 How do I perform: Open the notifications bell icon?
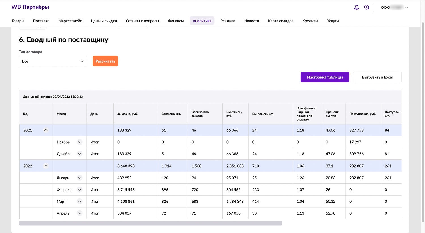(356, 7)
